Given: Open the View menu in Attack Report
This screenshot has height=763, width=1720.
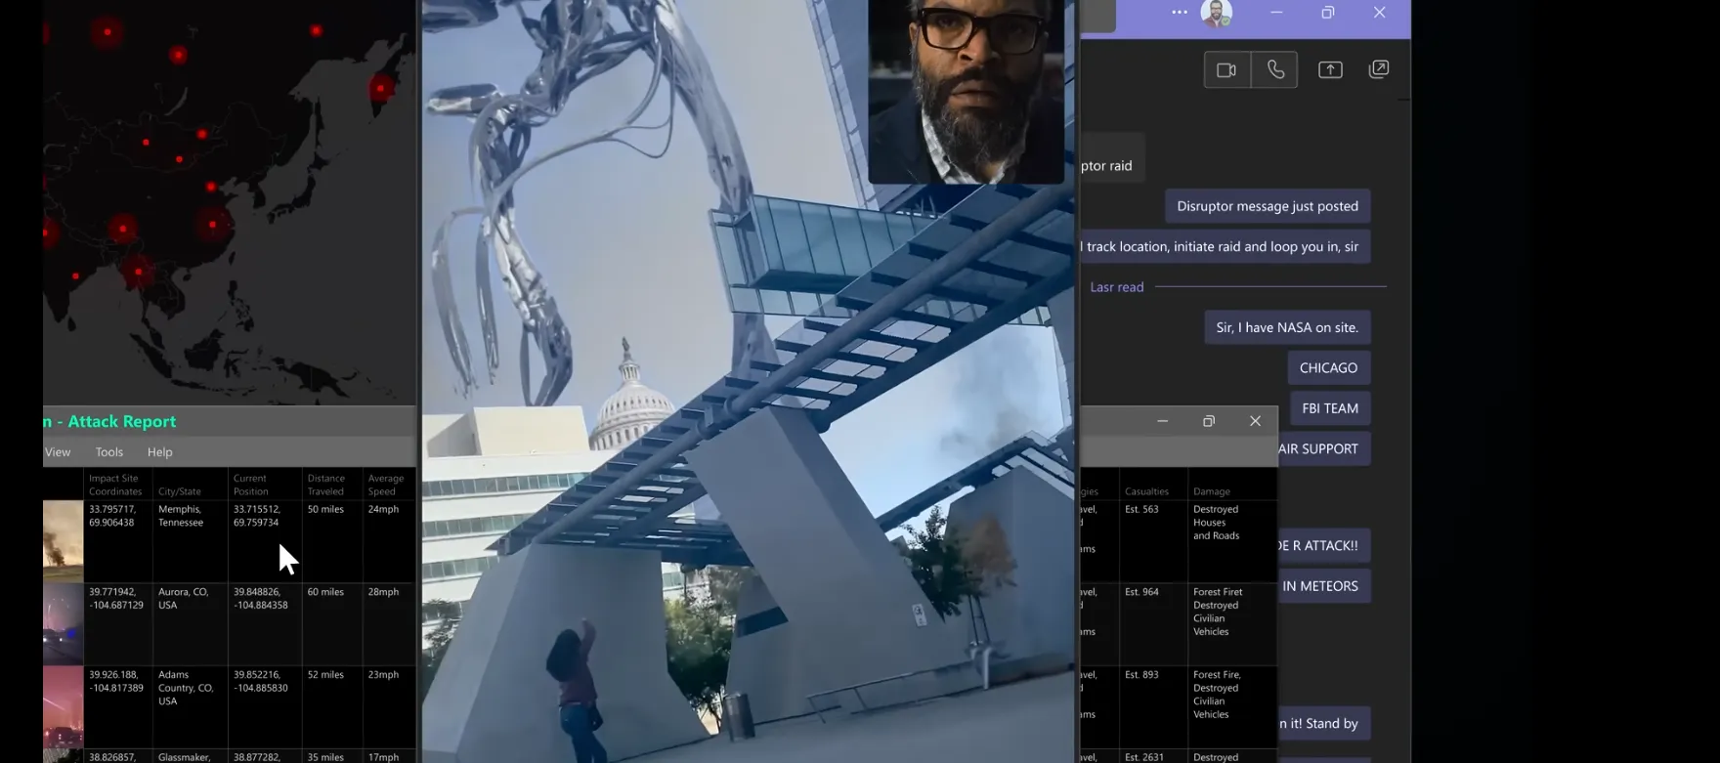Looking at the screenshot, I should (x=58, y=452).
